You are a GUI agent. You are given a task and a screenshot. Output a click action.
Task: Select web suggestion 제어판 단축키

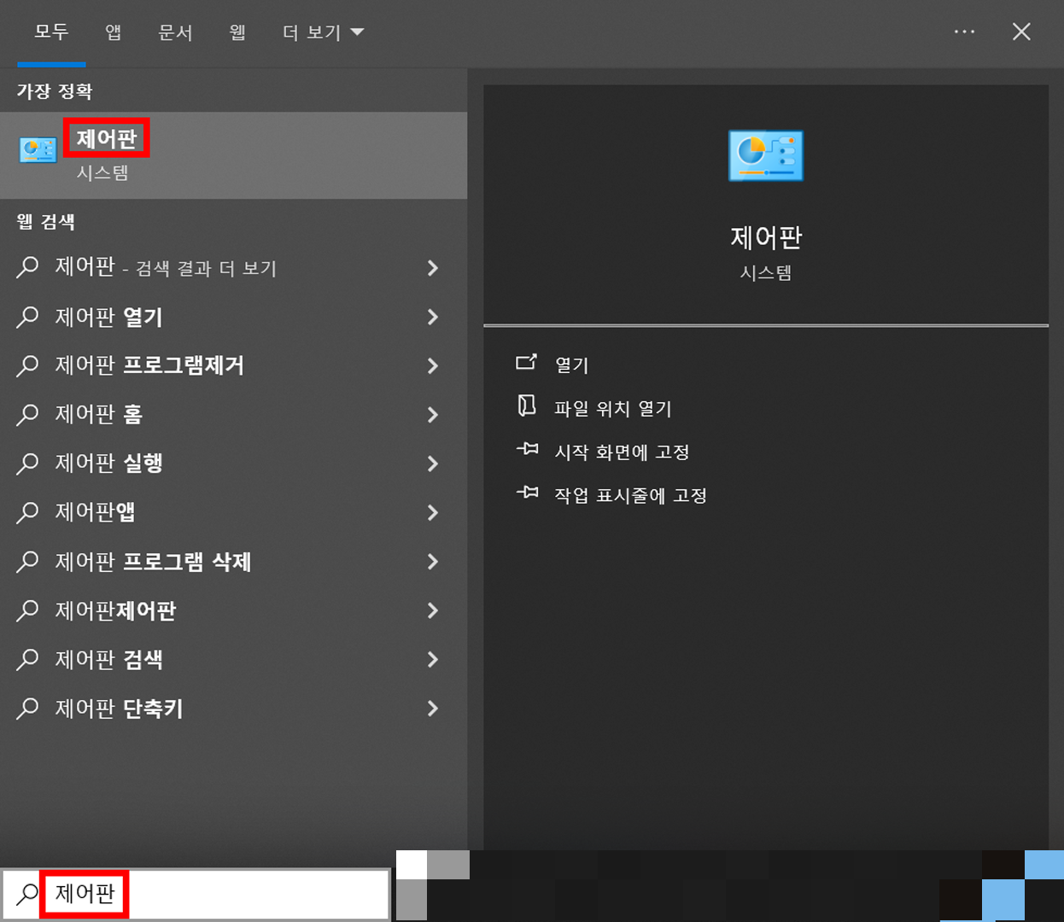pos(233,709)
